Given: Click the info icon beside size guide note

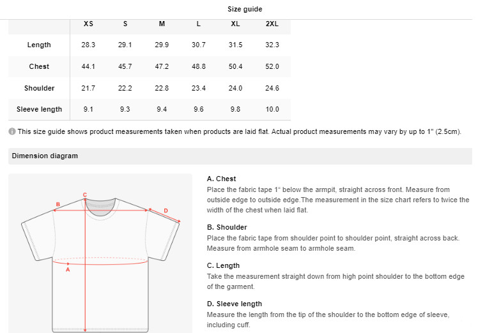Looking at the screenshot, I should click(12, 131).
